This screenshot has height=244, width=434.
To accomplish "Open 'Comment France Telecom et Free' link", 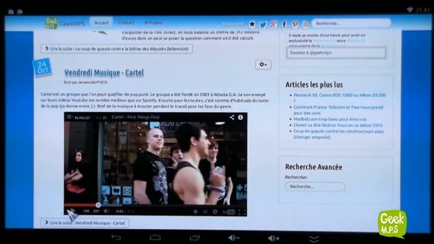I will pyautogui.click(x=338, y=110).
